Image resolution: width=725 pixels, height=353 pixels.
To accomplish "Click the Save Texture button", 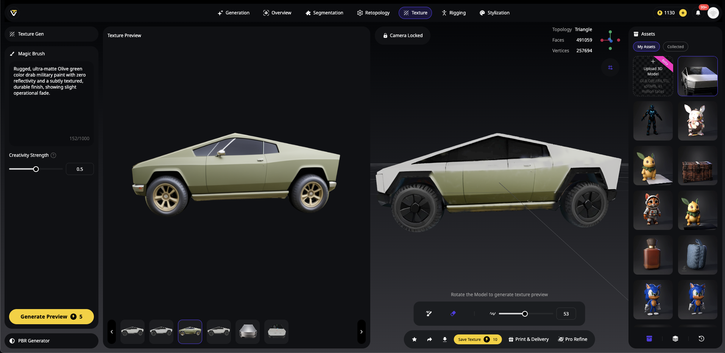I will pos(478,339).
